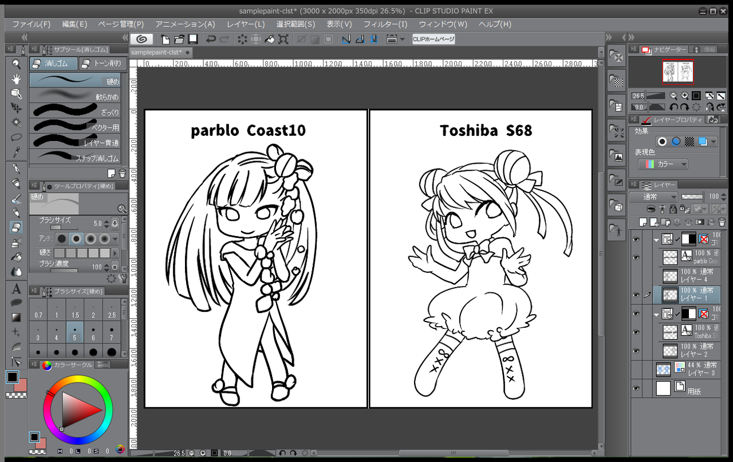Click the Scale/Rotate transform icon

(283, 39)
